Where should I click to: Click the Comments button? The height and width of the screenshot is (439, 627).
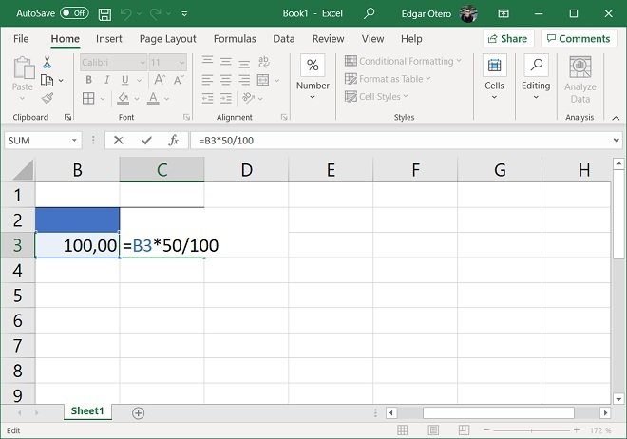(579, 39)
